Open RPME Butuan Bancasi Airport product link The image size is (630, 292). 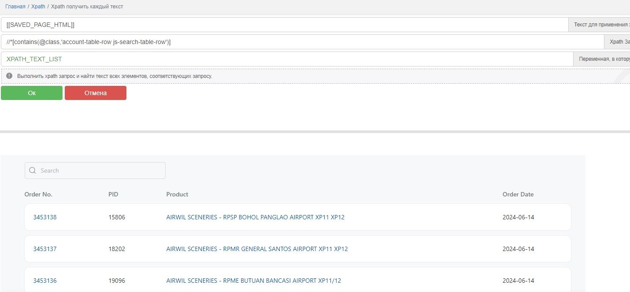[253, 281]
